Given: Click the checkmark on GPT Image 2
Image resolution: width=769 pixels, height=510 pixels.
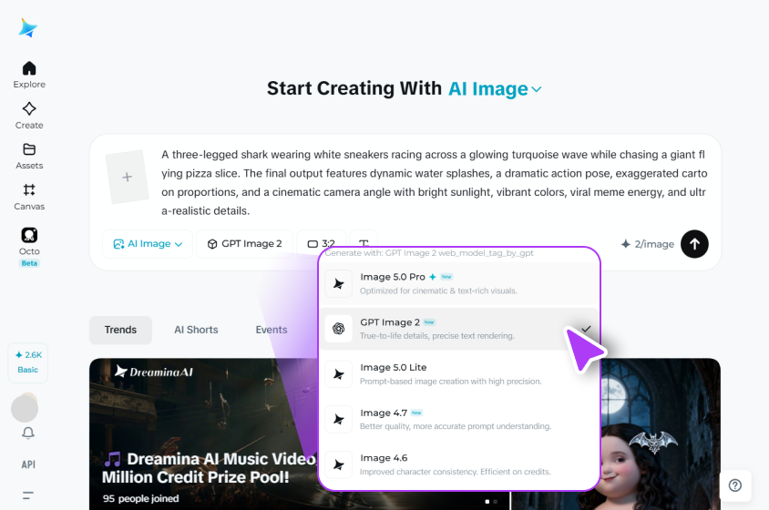Looking at the screenshot, I should (x=586, y=329).
